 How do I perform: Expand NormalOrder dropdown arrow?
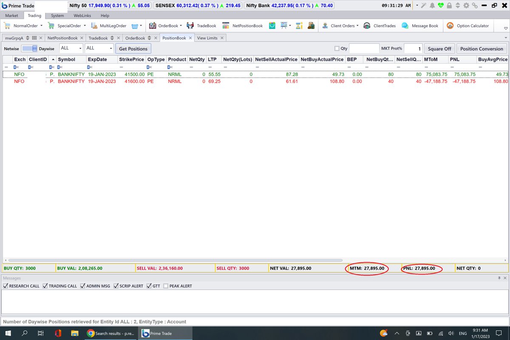(41, 26)
